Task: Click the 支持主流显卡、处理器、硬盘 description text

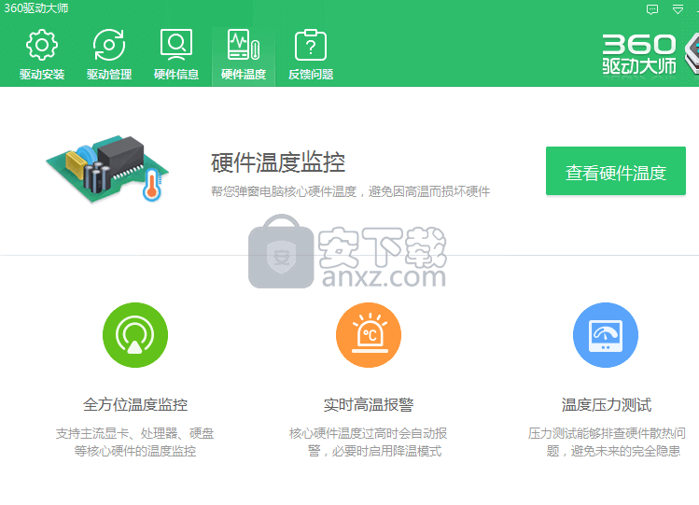Action: coord(135,442)
